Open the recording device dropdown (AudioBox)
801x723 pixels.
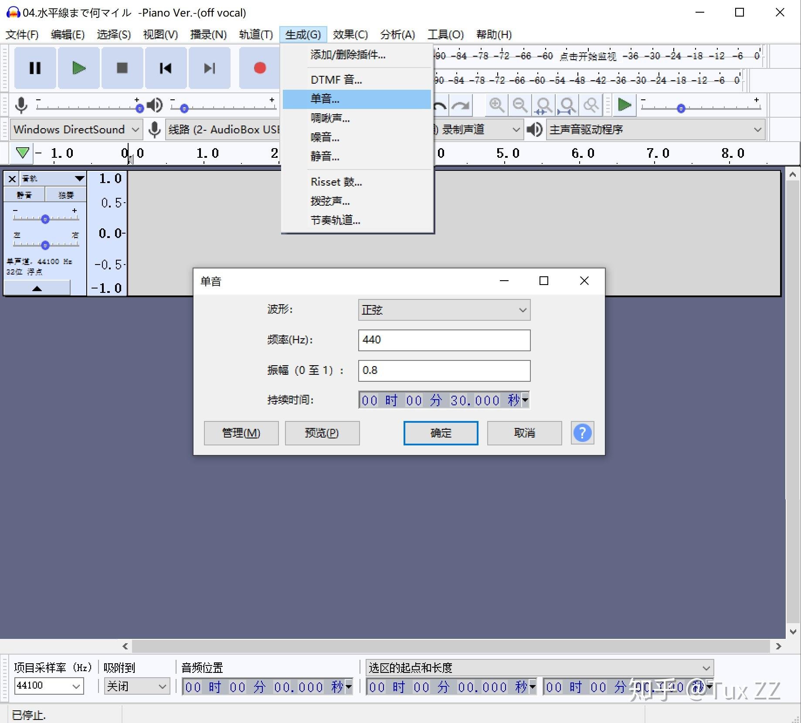pos(223,129)
